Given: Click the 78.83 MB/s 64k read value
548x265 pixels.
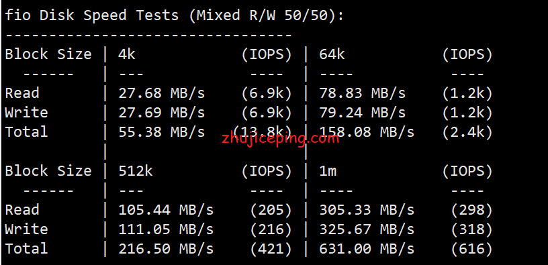Looking at the screenshot, I should point(363,93).
